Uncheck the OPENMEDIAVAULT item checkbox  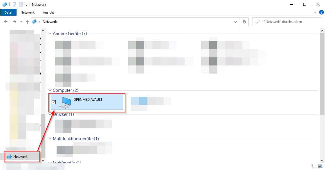click(x=54, y=102)
